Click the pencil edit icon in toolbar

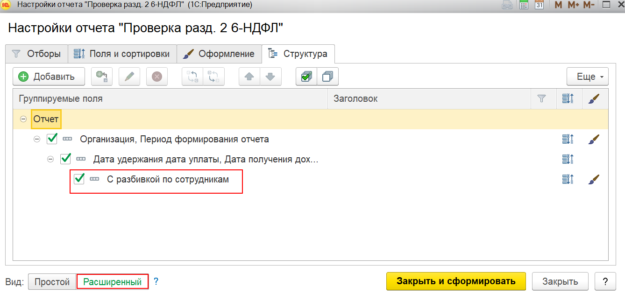pos(129,77)
